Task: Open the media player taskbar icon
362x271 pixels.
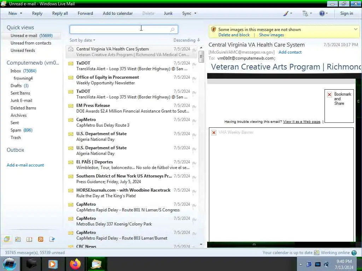Action: [x=53, y=264]
